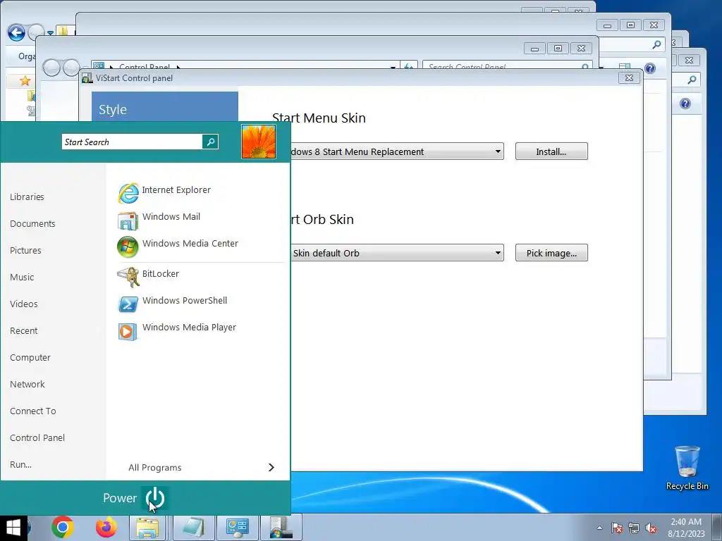Open Firefox from taskbar

(106, 527)
